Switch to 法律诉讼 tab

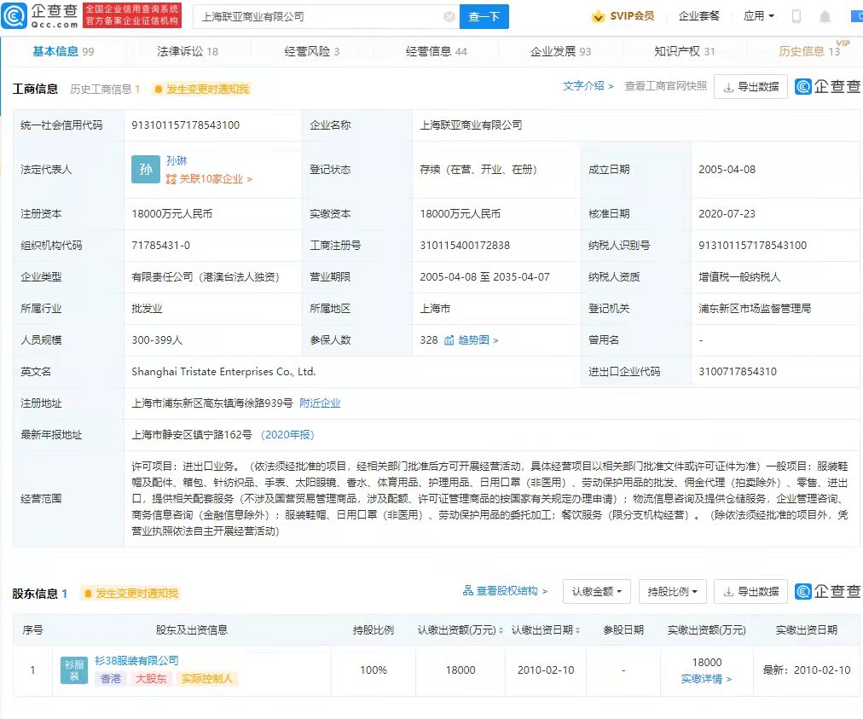pos(187,51)
